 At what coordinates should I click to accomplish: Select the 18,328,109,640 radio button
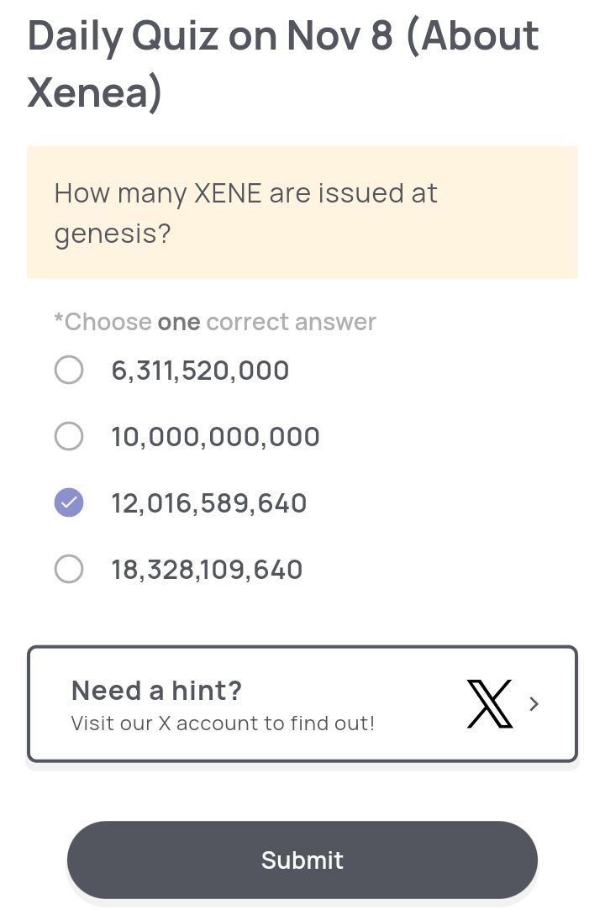69,569
